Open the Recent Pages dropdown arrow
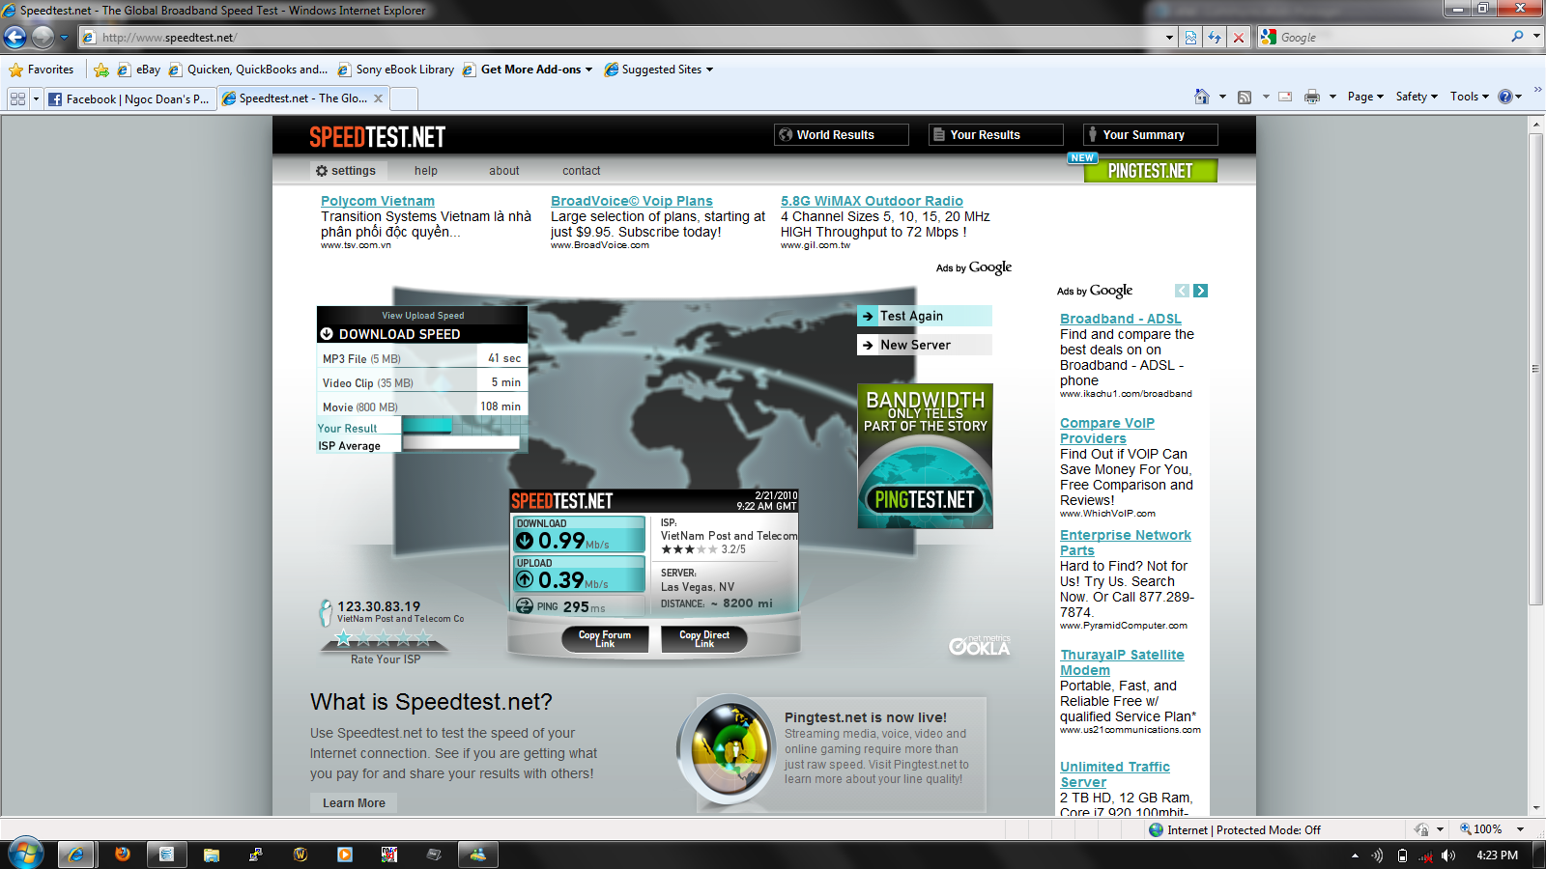This screenshot has height=869, width=1546. tap(64, 38)
